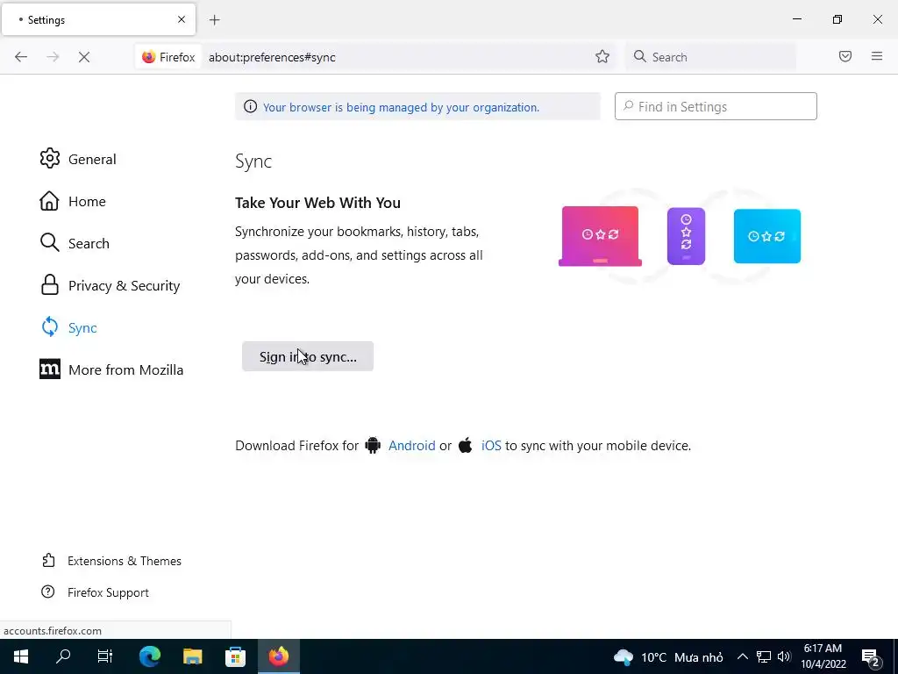Click the Apple logo icon
Screen dimensions: 898x674
tap(466, 445)
